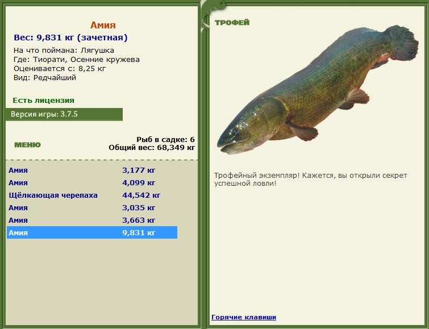Select the Амия 3,177 кг entry
The width and height of the screenshot is (429, 329).
(x=92, y=170)
